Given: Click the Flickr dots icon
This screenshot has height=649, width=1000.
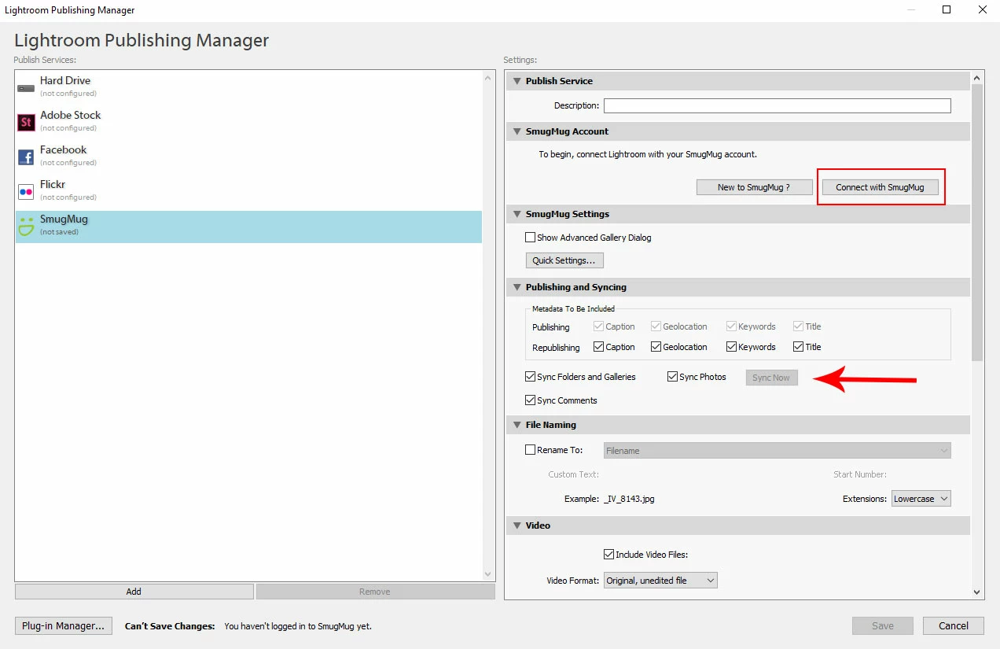Looking at the screenshot, I should tap(26, 191).
